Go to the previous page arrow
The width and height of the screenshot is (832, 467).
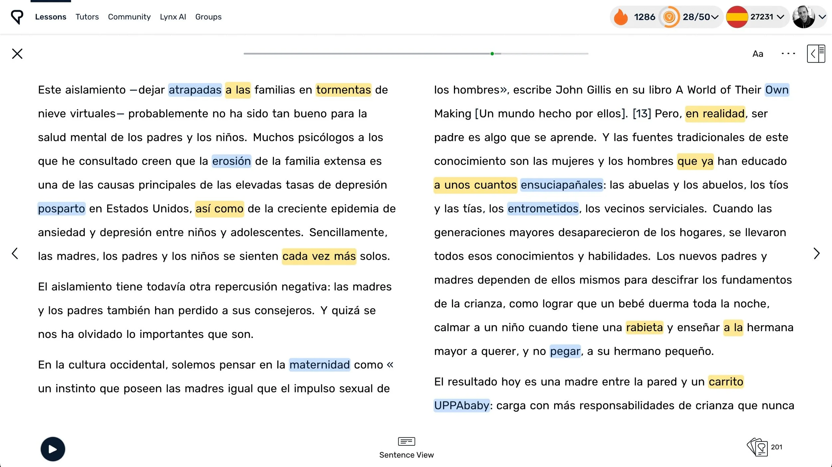pyautogui.click(x=15, y=254)
